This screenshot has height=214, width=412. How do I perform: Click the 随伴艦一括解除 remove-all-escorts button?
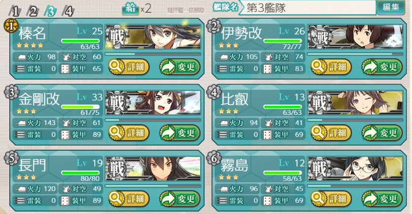click(x=186, y=10)
